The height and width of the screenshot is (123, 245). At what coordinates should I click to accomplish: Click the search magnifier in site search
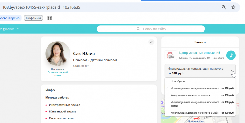(138, 29)
